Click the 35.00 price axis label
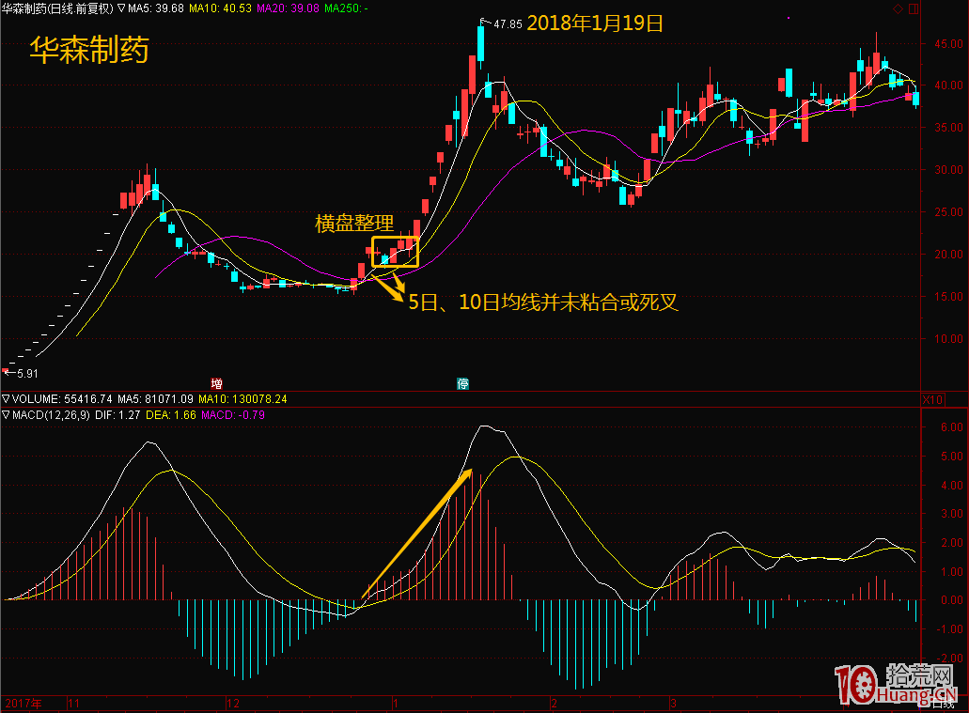This screenshot has width=969, height=713. 948,127
